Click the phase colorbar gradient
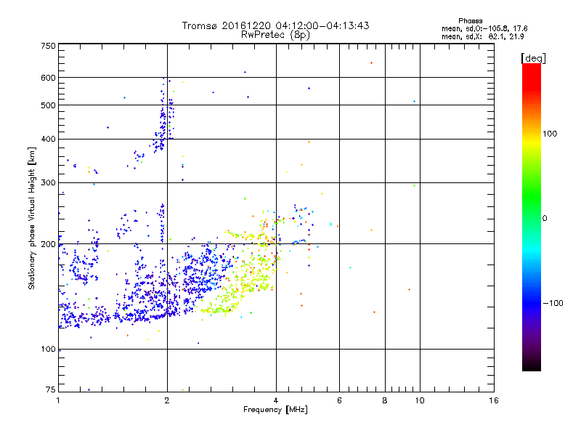Viewport: 581px width, 436px height. (x=532, y=217)
